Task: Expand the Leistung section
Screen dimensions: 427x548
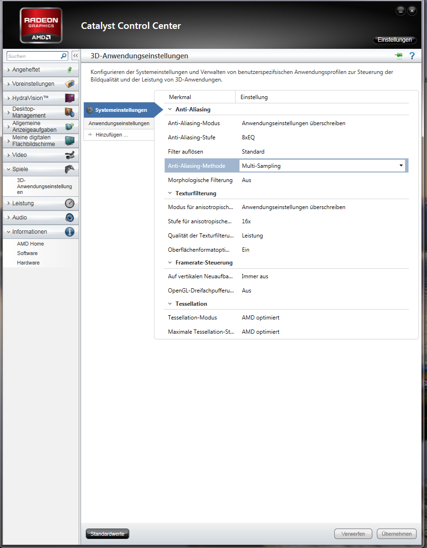Action: click(x=9, y=203)
